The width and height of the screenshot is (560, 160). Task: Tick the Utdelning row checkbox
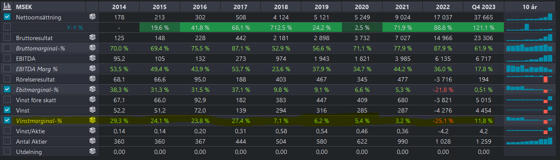7,151
